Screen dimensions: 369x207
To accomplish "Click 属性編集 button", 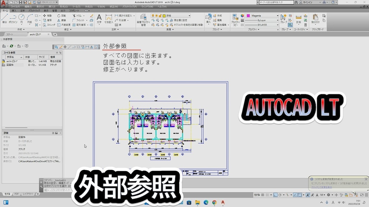I will (221, 25).
